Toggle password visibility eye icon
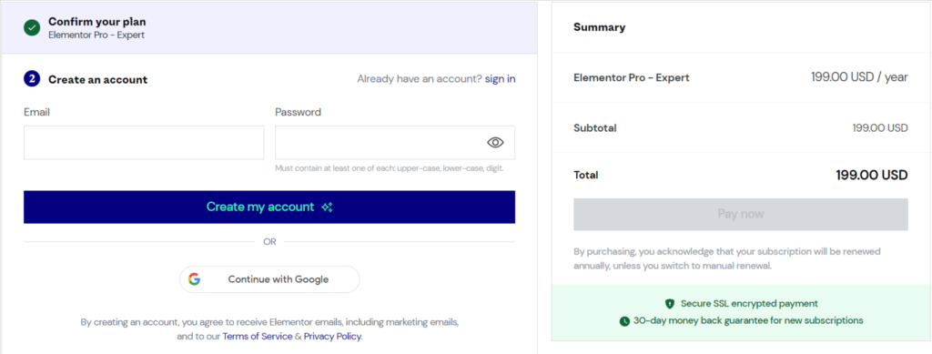Image resolution: width=932 pixels, height=354 pixels. click(x=495, y=143)
